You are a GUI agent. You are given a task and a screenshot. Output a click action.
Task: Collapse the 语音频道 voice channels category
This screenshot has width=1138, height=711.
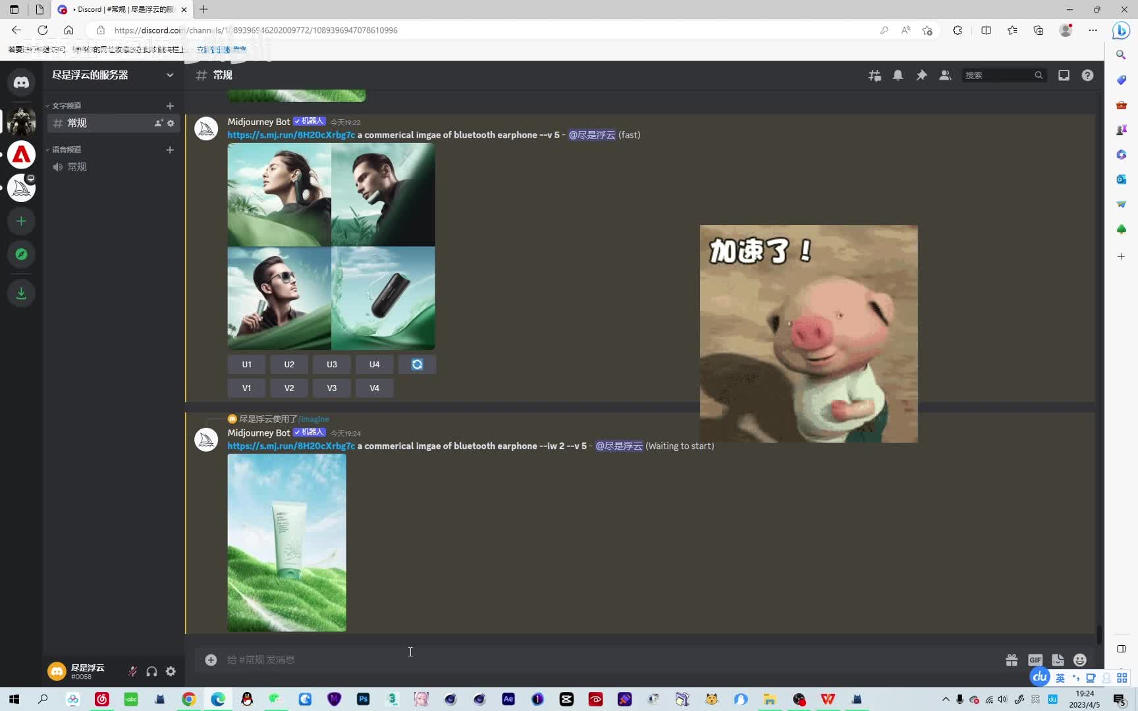pyautogui.click(x=66, y=149)
